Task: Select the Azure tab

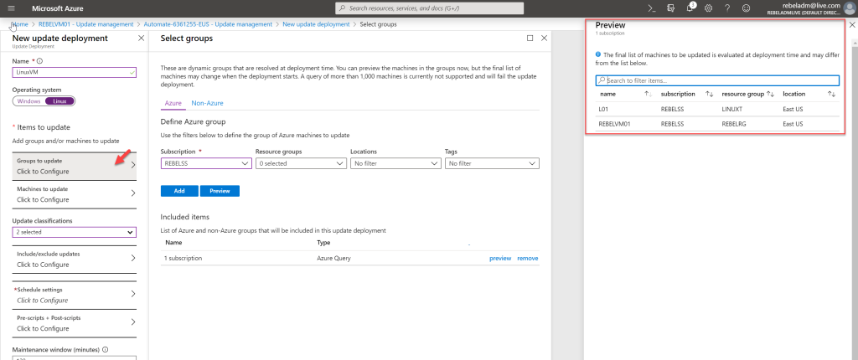Action: coord(173,103)
